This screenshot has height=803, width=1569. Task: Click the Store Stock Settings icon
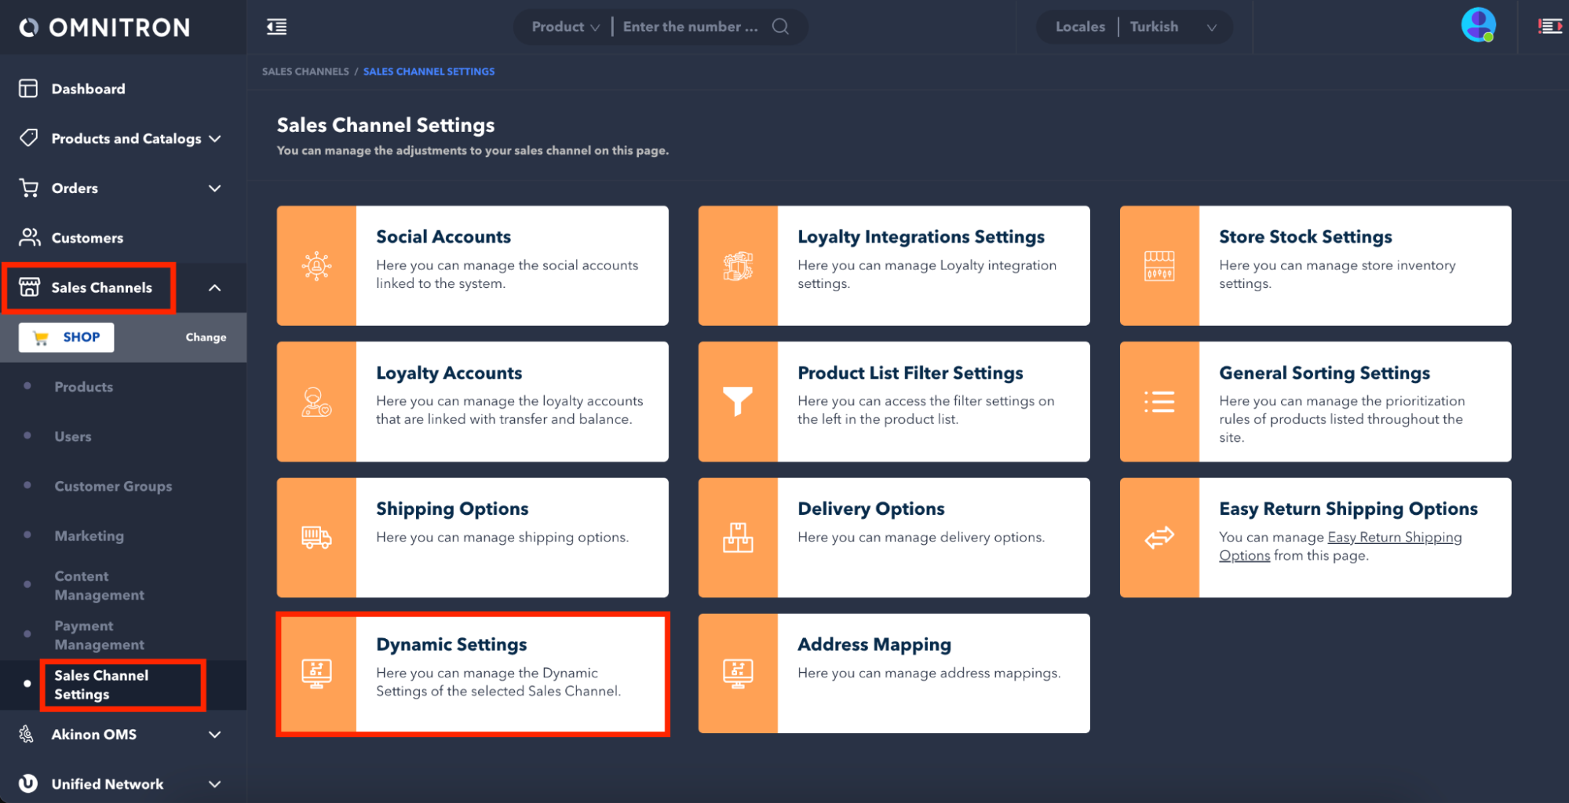point(1159,265)
